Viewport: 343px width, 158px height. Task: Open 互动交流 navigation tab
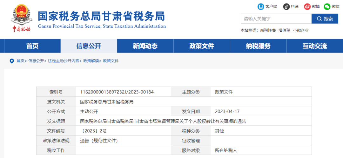pyautogui.click(x=314, y=46)
